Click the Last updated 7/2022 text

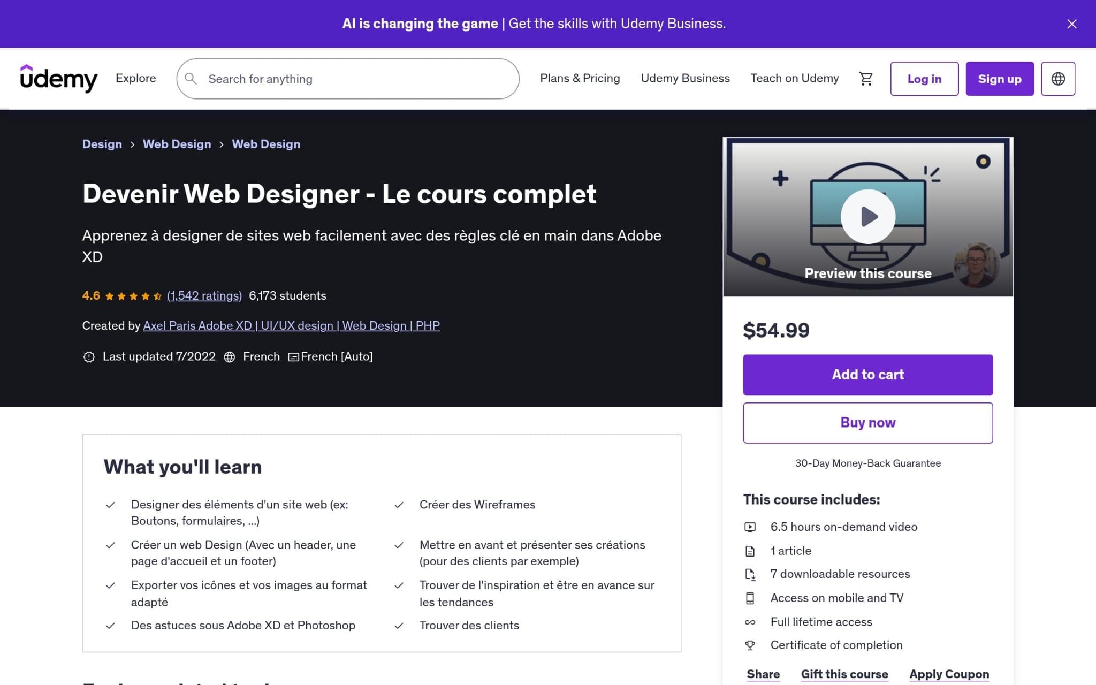159,356
